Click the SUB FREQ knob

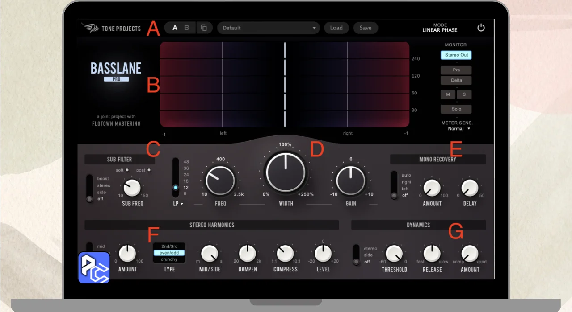(x=132, y=188)
